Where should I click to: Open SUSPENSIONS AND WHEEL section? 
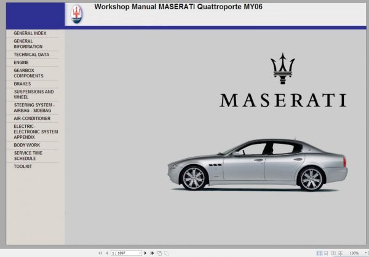[34, 94]
